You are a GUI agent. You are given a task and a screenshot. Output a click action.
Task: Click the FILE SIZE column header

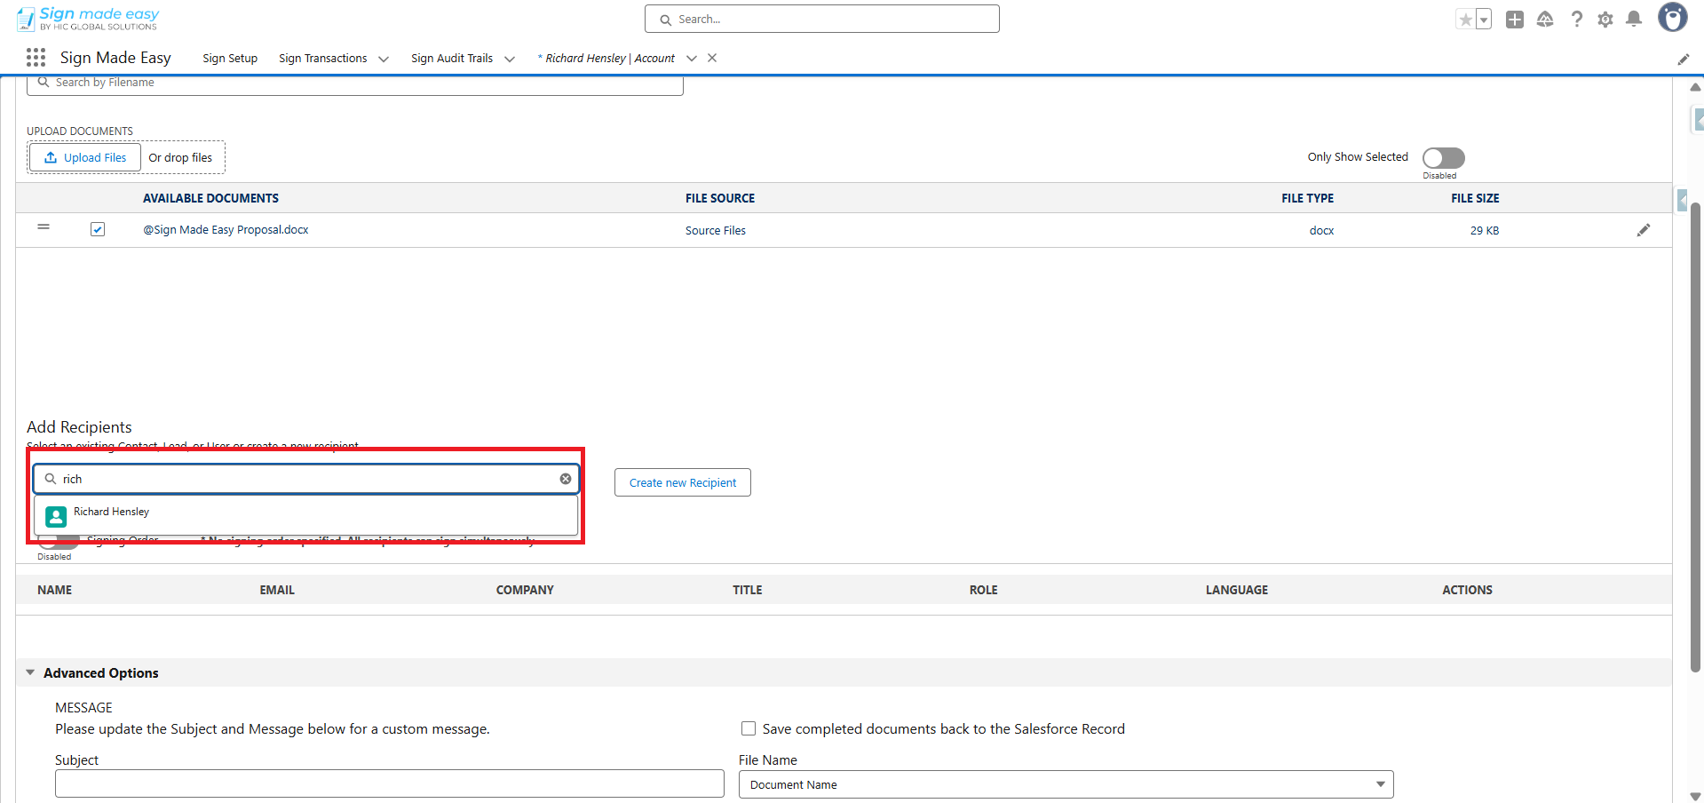click(x=1475, y=198)
